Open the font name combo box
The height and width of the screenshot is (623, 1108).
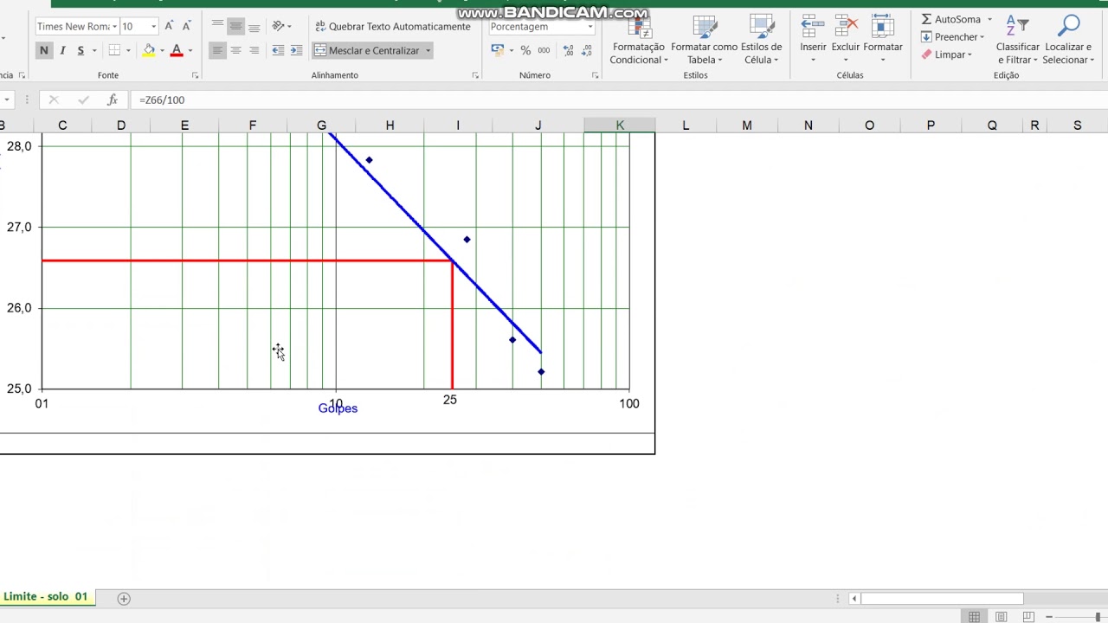pos(76,27)
